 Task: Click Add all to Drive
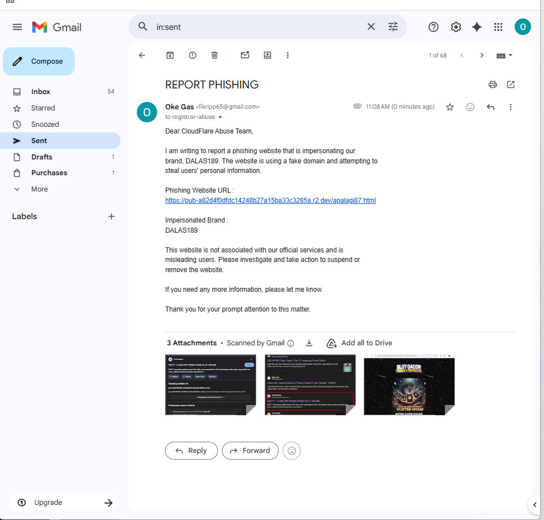point(359,343)
